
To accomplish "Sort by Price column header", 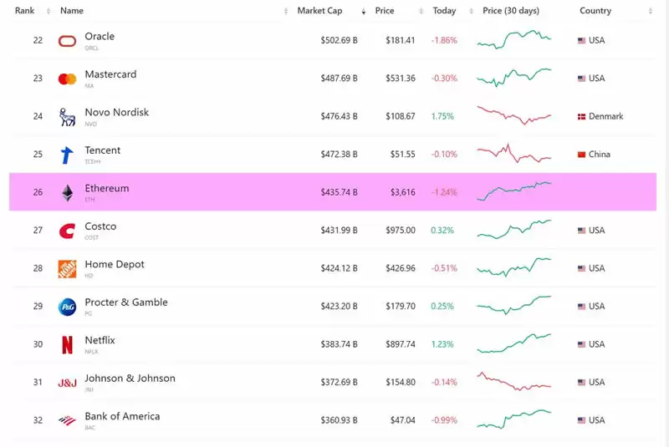I will (385, 11).
